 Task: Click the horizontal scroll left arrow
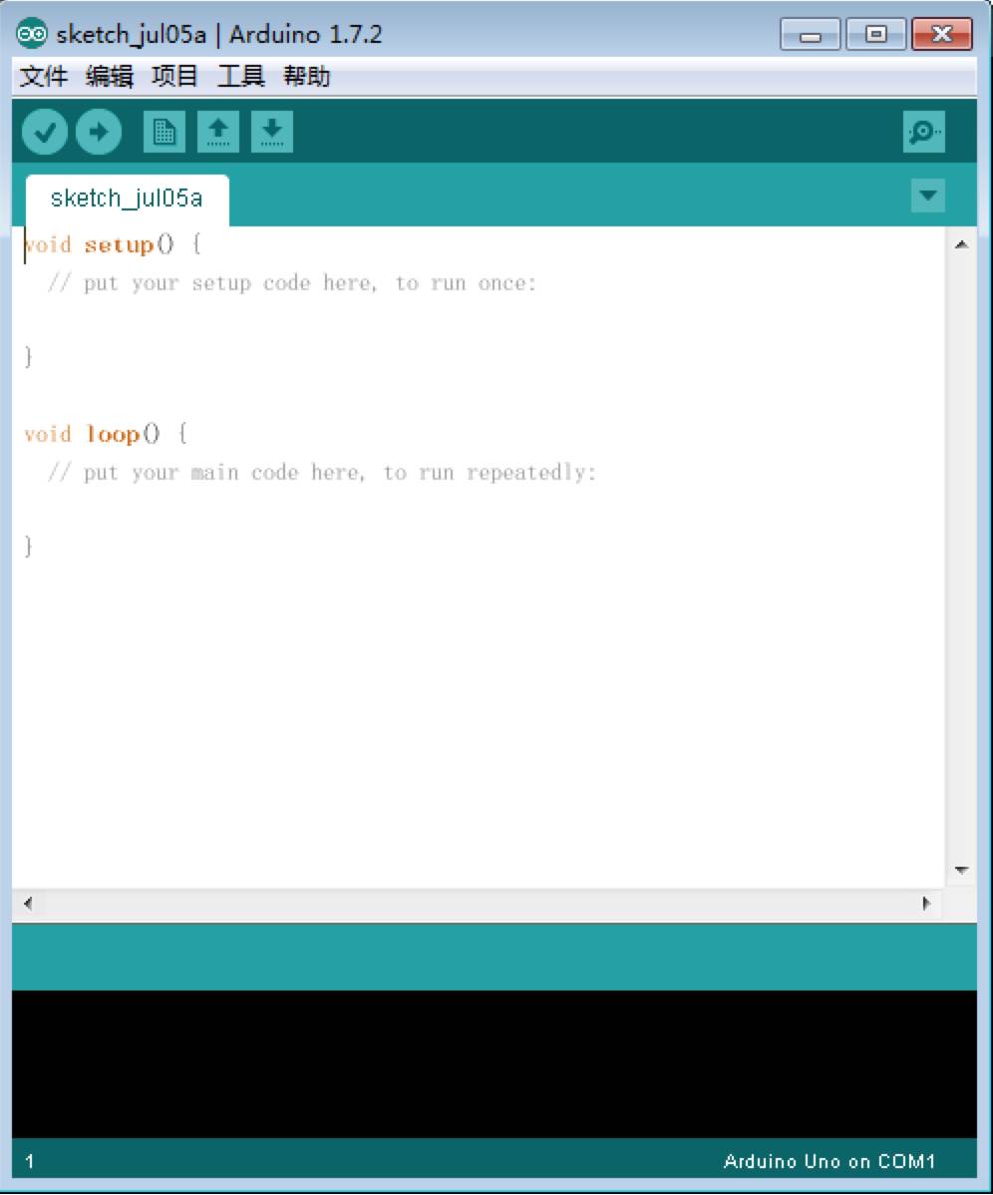point(28,904)
